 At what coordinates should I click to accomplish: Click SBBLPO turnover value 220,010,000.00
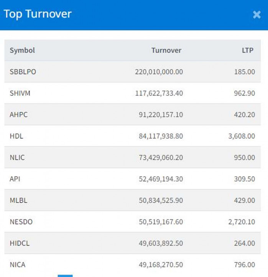pyautogui.click(x=159, y=72)
